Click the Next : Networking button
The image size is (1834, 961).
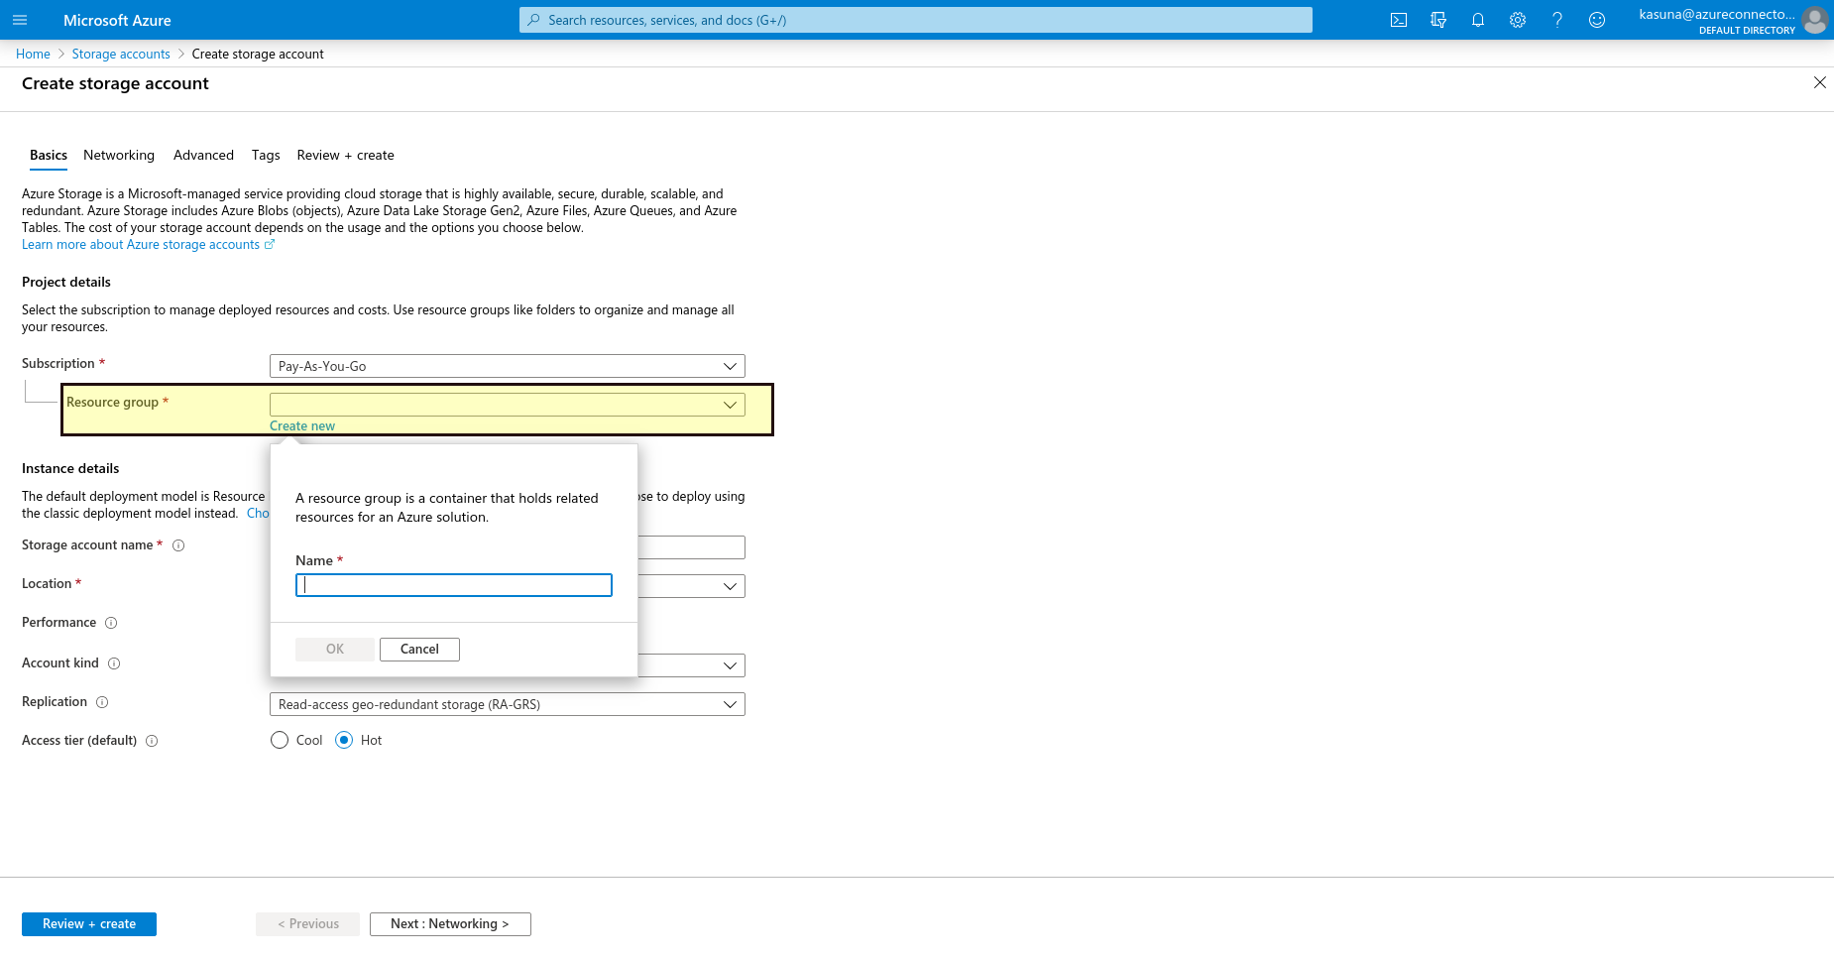point(450,924)
